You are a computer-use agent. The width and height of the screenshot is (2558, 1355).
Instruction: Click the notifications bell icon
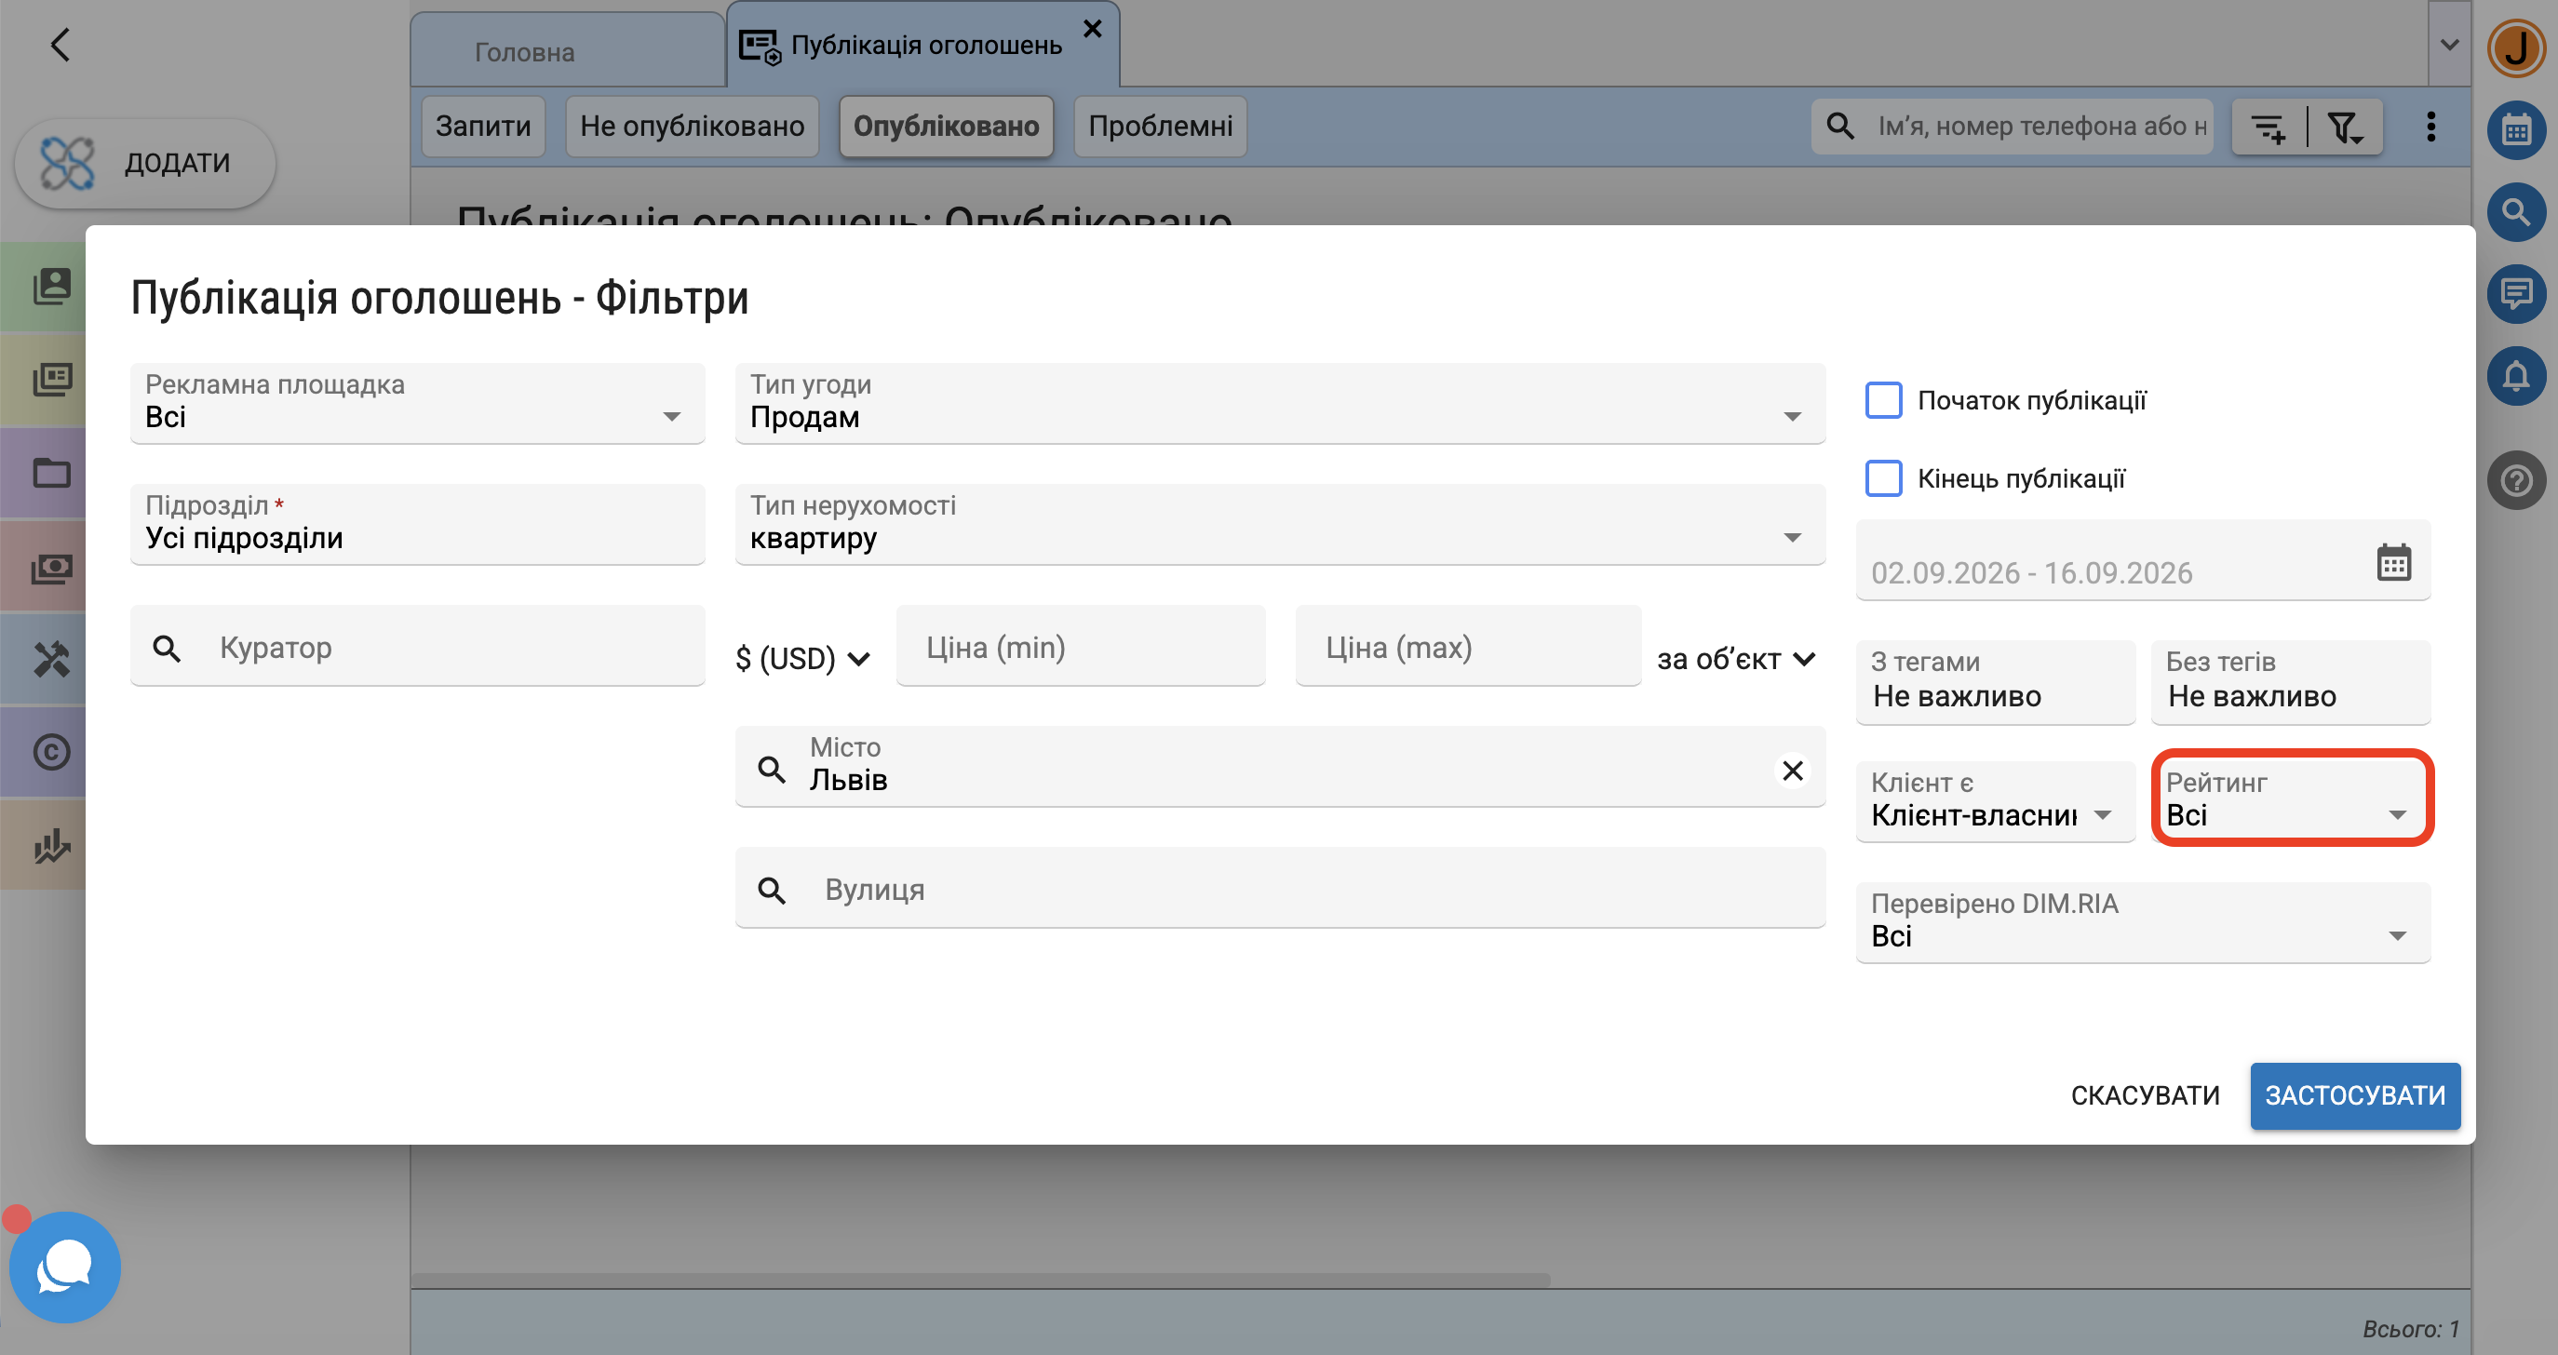point(2516,375)
